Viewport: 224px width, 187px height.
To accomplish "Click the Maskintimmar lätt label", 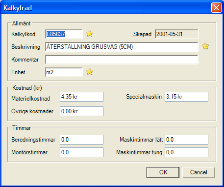I will tap(141, 140).
